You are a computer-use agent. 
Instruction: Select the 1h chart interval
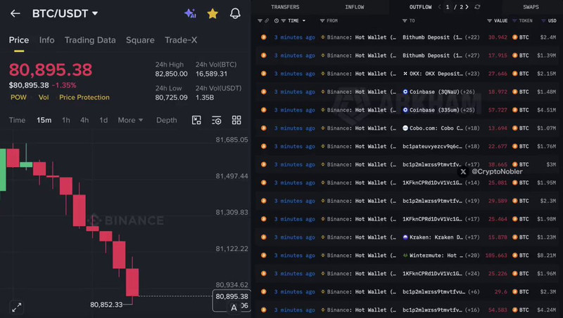(66, 120)
